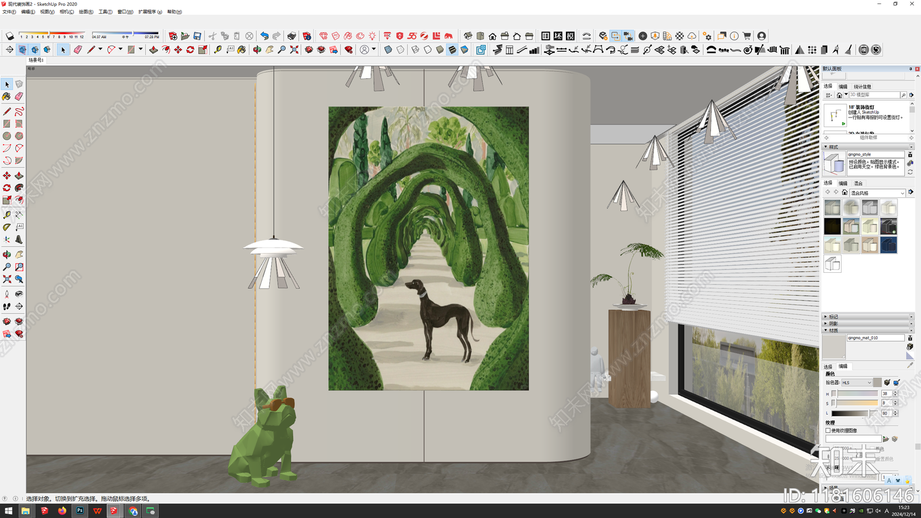This screenshot has height=518, width=921.
Task: Toggle X-ray face style icon
Action: click(x=388, y=50)
